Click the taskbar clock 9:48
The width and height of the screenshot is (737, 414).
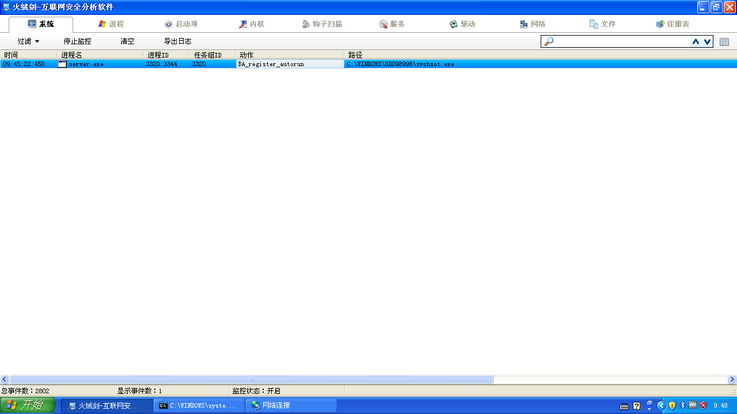(x=720, y=406)
